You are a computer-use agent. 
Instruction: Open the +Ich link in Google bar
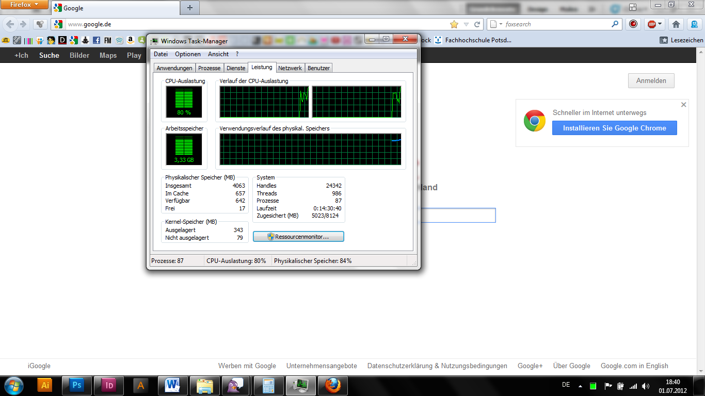(x=21, y=55)
